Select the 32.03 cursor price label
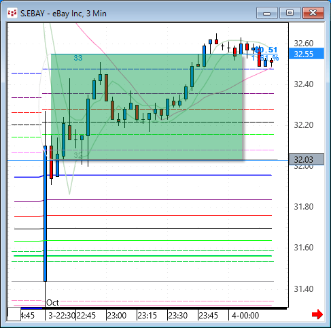Viewport: 331px width, 328px height. pyautogui.click(x=307, y=159)
